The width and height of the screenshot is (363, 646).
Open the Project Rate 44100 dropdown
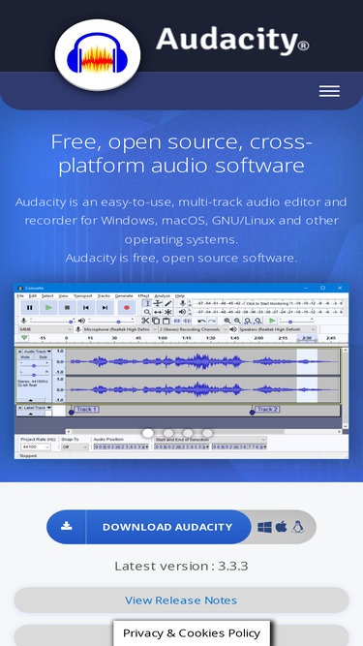point(36,446)
